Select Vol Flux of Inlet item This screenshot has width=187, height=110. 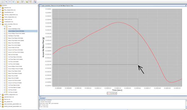pyautogui.click(x=12, y=90)
